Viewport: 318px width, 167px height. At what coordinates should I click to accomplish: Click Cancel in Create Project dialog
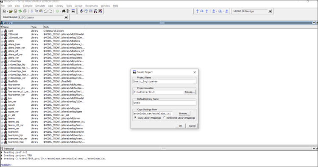(x=192, y=126)
